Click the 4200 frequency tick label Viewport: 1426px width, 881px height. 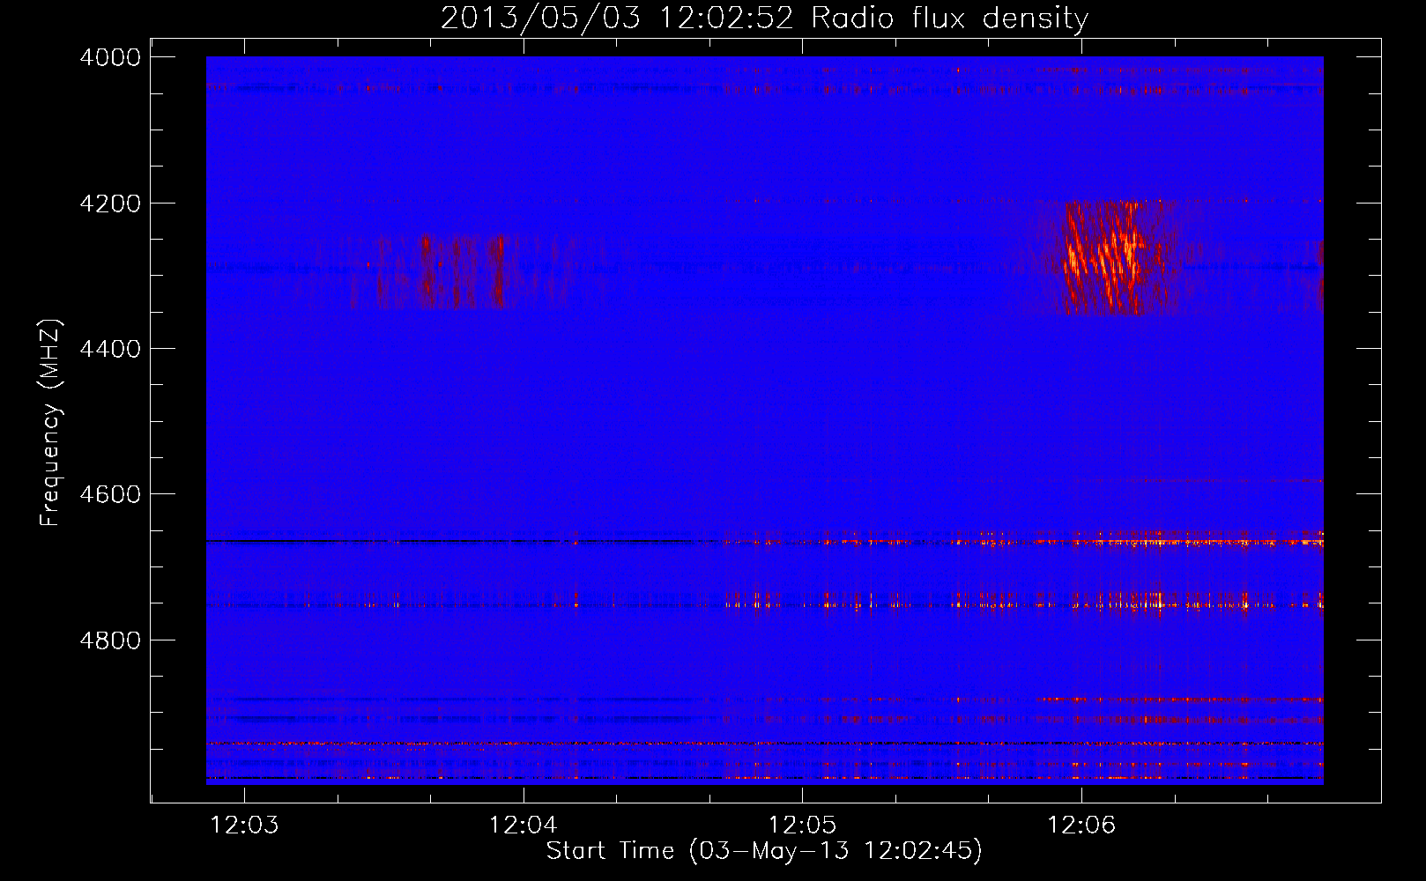tap(110, 204)
